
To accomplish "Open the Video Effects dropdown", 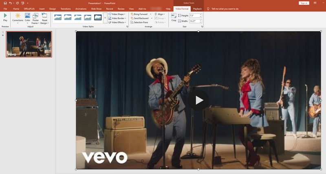I will pos(117,22).
